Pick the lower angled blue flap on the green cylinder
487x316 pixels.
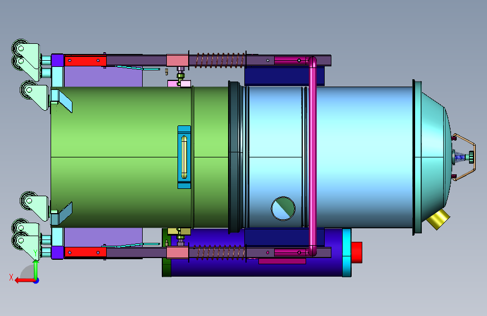[x=65, y=213]
